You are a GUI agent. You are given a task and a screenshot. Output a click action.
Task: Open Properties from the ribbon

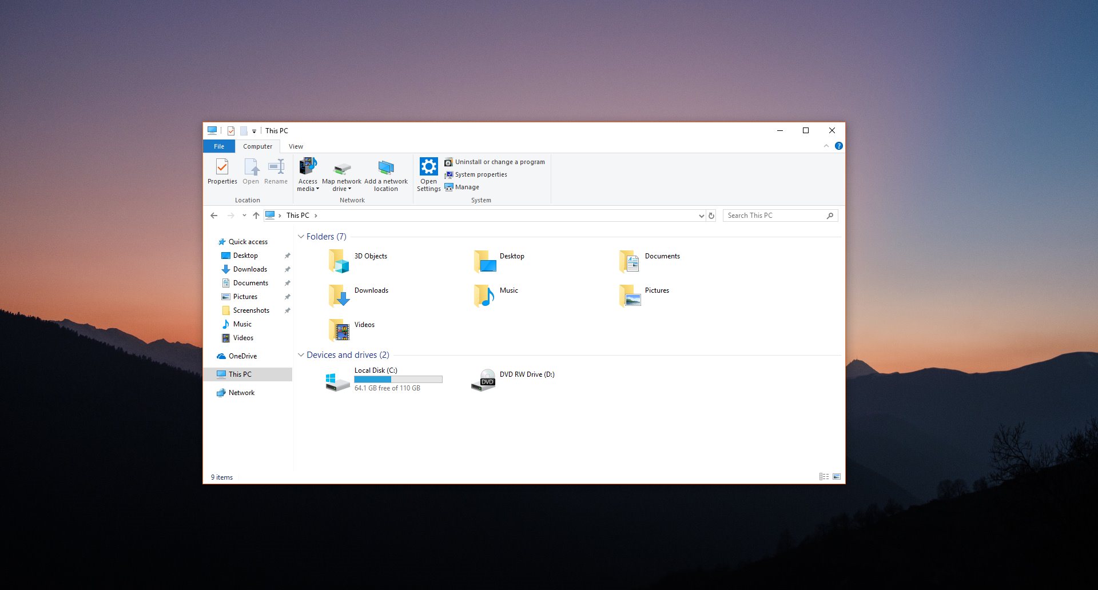click(x=222, y=172)
